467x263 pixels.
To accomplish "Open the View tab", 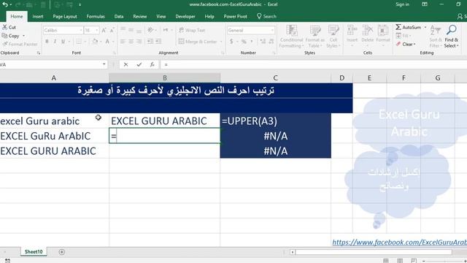I will pyautogui.click(x=161, y=16).
